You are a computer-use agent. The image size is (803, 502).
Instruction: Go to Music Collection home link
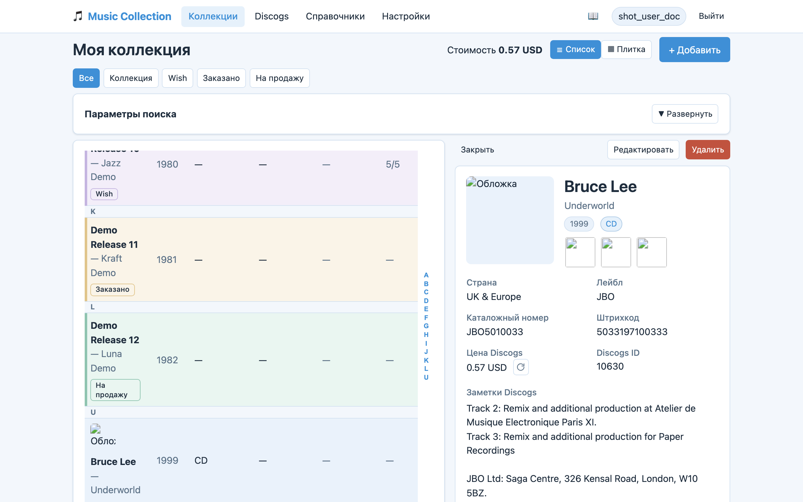[130, 16]
